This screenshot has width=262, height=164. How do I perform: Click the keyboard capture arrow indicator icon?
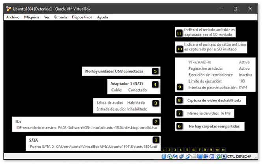tap(224, 156)
